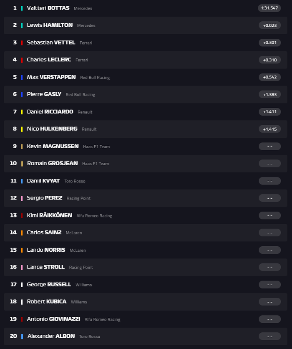292x349 pixels.
Task: Click the +0.023 gap badge for Hamilton
Action: coord(270,25)
